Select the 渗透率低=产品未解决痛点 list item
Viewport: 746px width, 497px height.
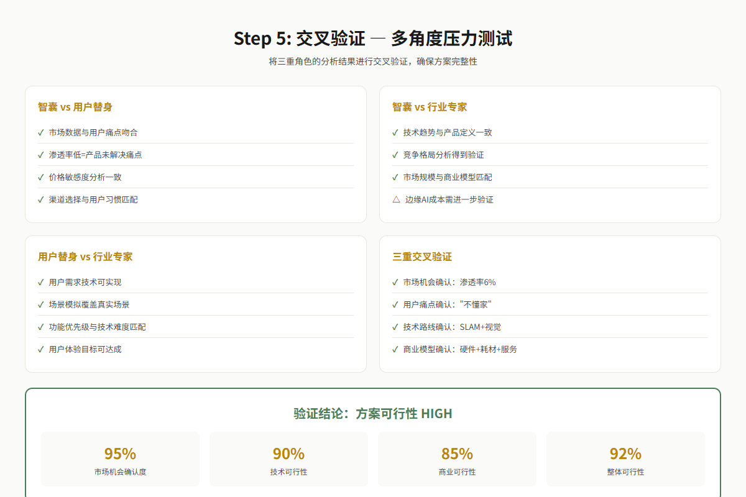(x=196, y=155)
